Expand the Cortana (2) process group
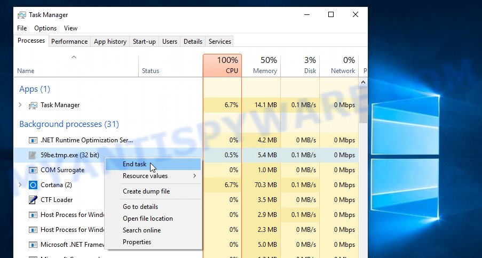The width and height of the screenshot is (482, 258). pyautogui.click(x=20, y=185)
